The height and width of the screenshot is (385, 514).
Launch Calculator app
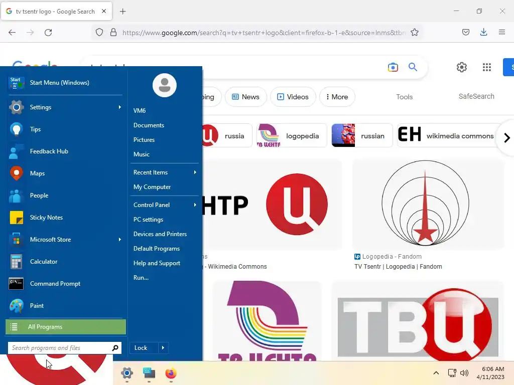tap(17, 262)
